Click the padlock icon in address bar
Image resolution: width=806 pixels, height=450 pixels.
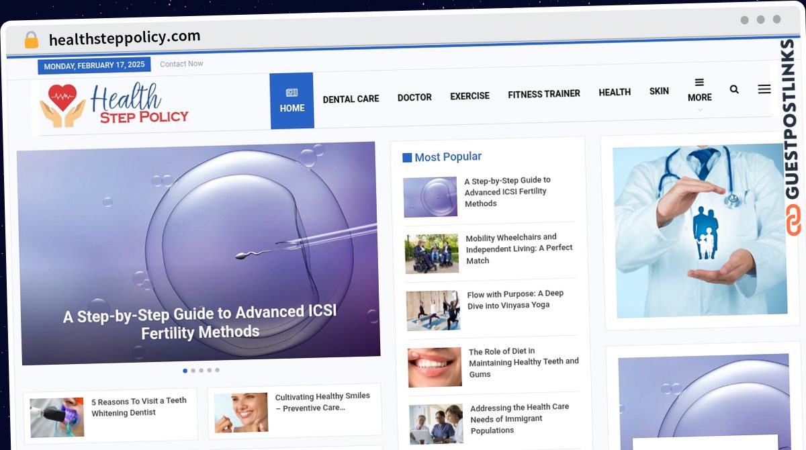click(31, 40)
